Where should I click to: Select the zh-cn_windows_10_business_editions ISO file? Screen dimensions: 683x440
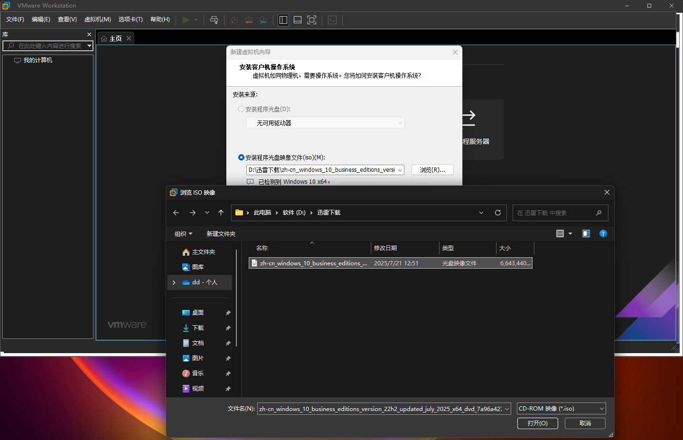pos(313,263)
